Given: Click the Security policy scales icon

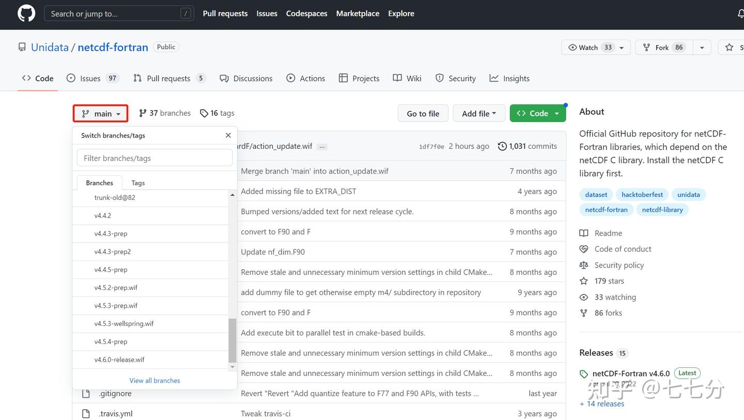Looking at the screenshot, I should (584, 265).
